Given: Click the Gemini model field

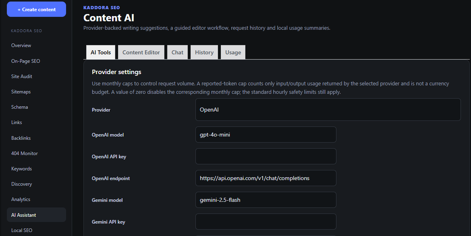Looking at the screenshot, I should click(266, 200).
